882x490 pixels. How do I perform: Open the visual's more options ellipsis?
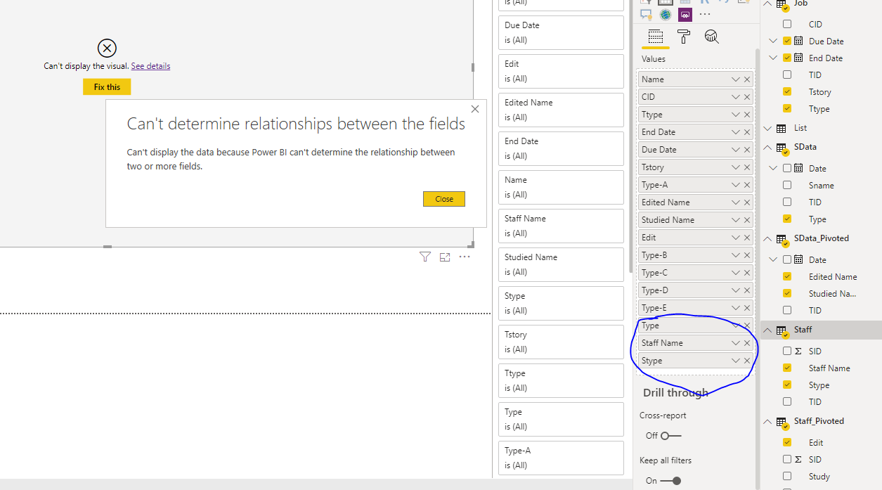[x=465, y=257]
